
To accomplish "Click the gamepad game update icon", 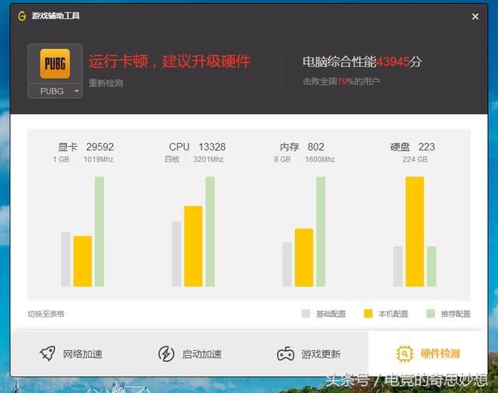I will point(286,353).
